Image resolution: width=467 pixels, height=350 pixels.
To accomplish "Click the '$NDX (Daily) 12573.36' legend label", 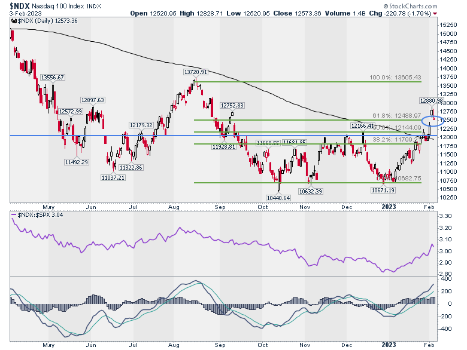I will click(x=48, y=21).
